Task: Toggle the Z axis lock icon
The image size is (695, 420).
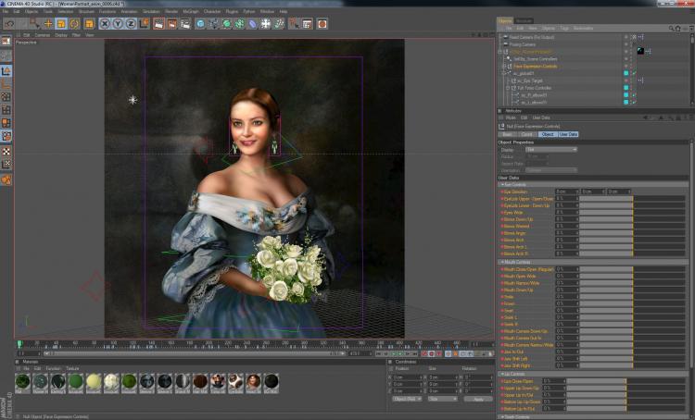Action: (131, 23)
